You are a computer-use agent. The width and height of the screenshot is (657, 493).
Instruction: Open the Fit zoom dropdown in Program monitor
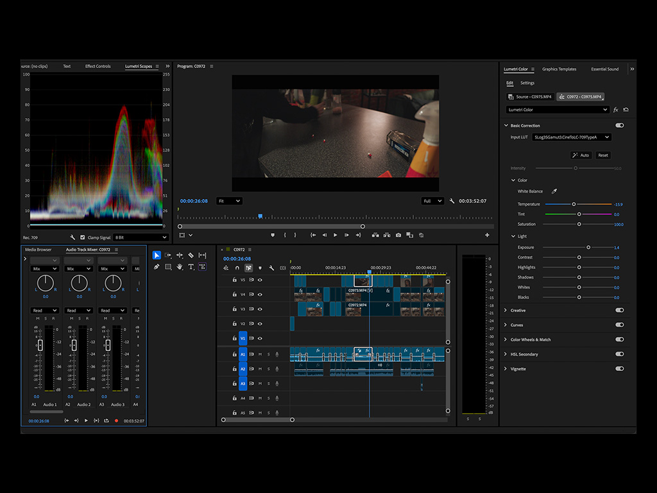[x=229, y=200]
